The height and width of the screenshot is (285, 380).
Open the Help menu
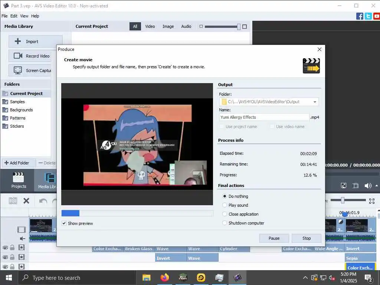35,16
